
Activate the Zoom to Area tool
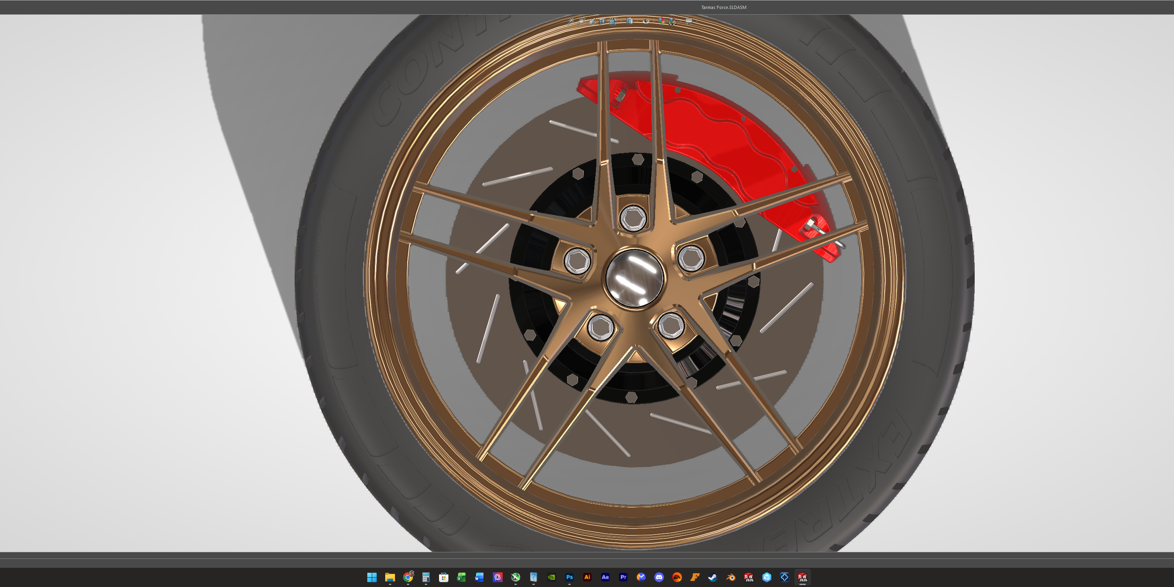581,21
